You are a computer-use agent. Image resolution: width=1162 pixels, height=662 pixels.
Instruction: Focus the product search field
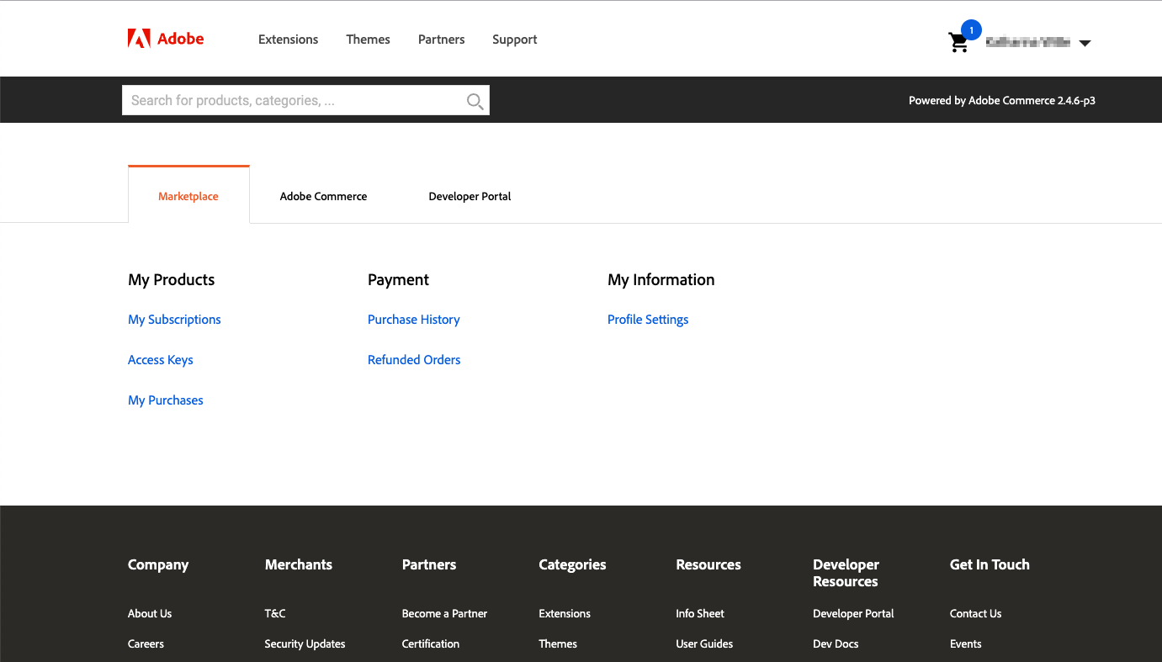[305, 100]
